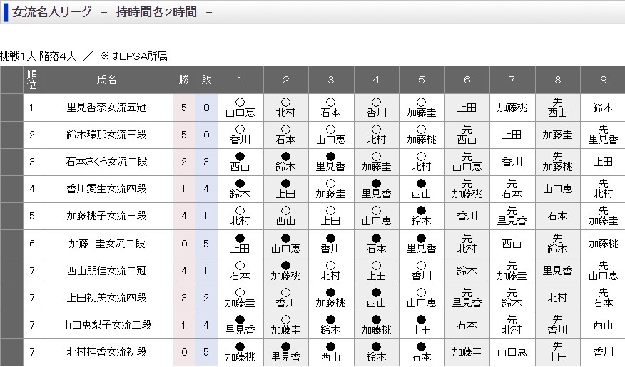This screenshot has width=625, height=367.
Task: Click 北村桂香's wins cell showing 0
Action: coord(184,352)
